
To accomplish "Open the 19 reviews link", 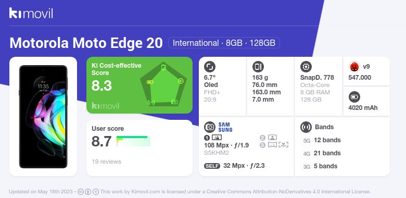I will 106,162.
